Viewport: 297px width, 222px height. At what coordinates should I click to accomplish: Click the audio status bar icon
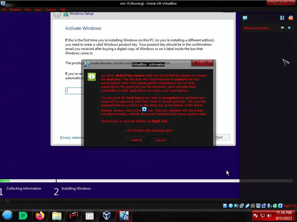[x=236, y=206]
